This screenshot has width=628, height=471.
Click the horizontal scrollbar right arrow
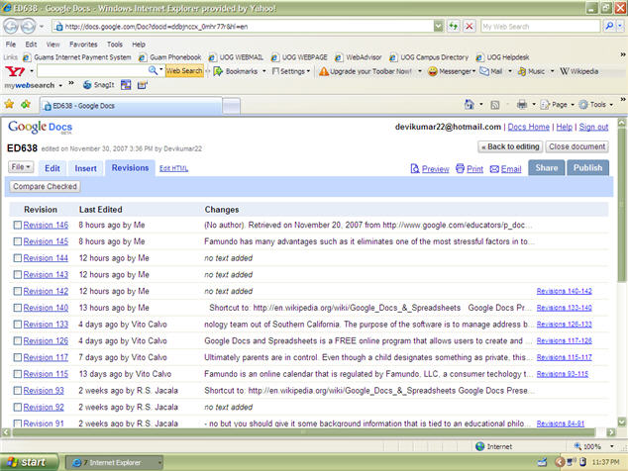tap(611, 432)
